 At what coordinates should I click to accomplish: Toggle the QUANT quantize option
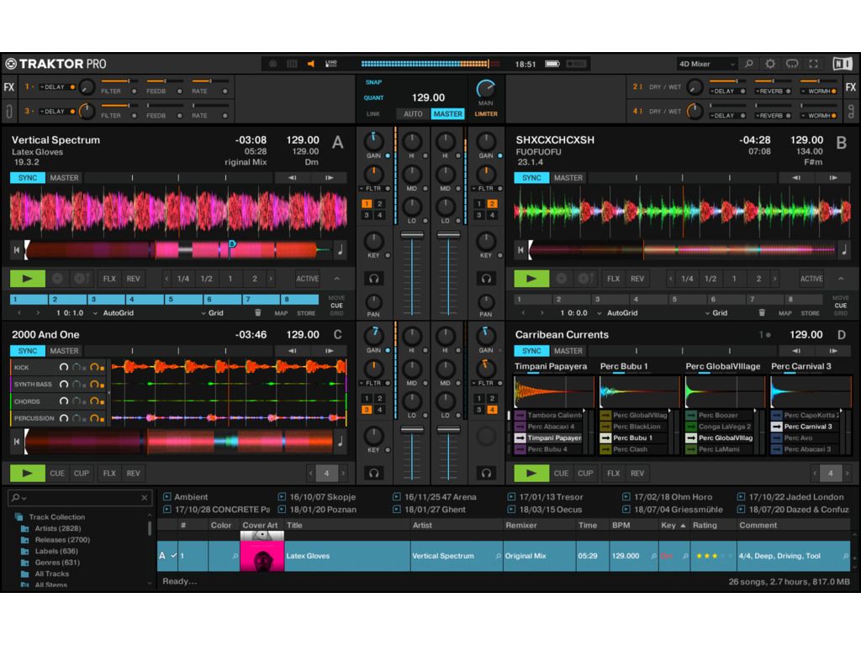[x=373, y=98]
